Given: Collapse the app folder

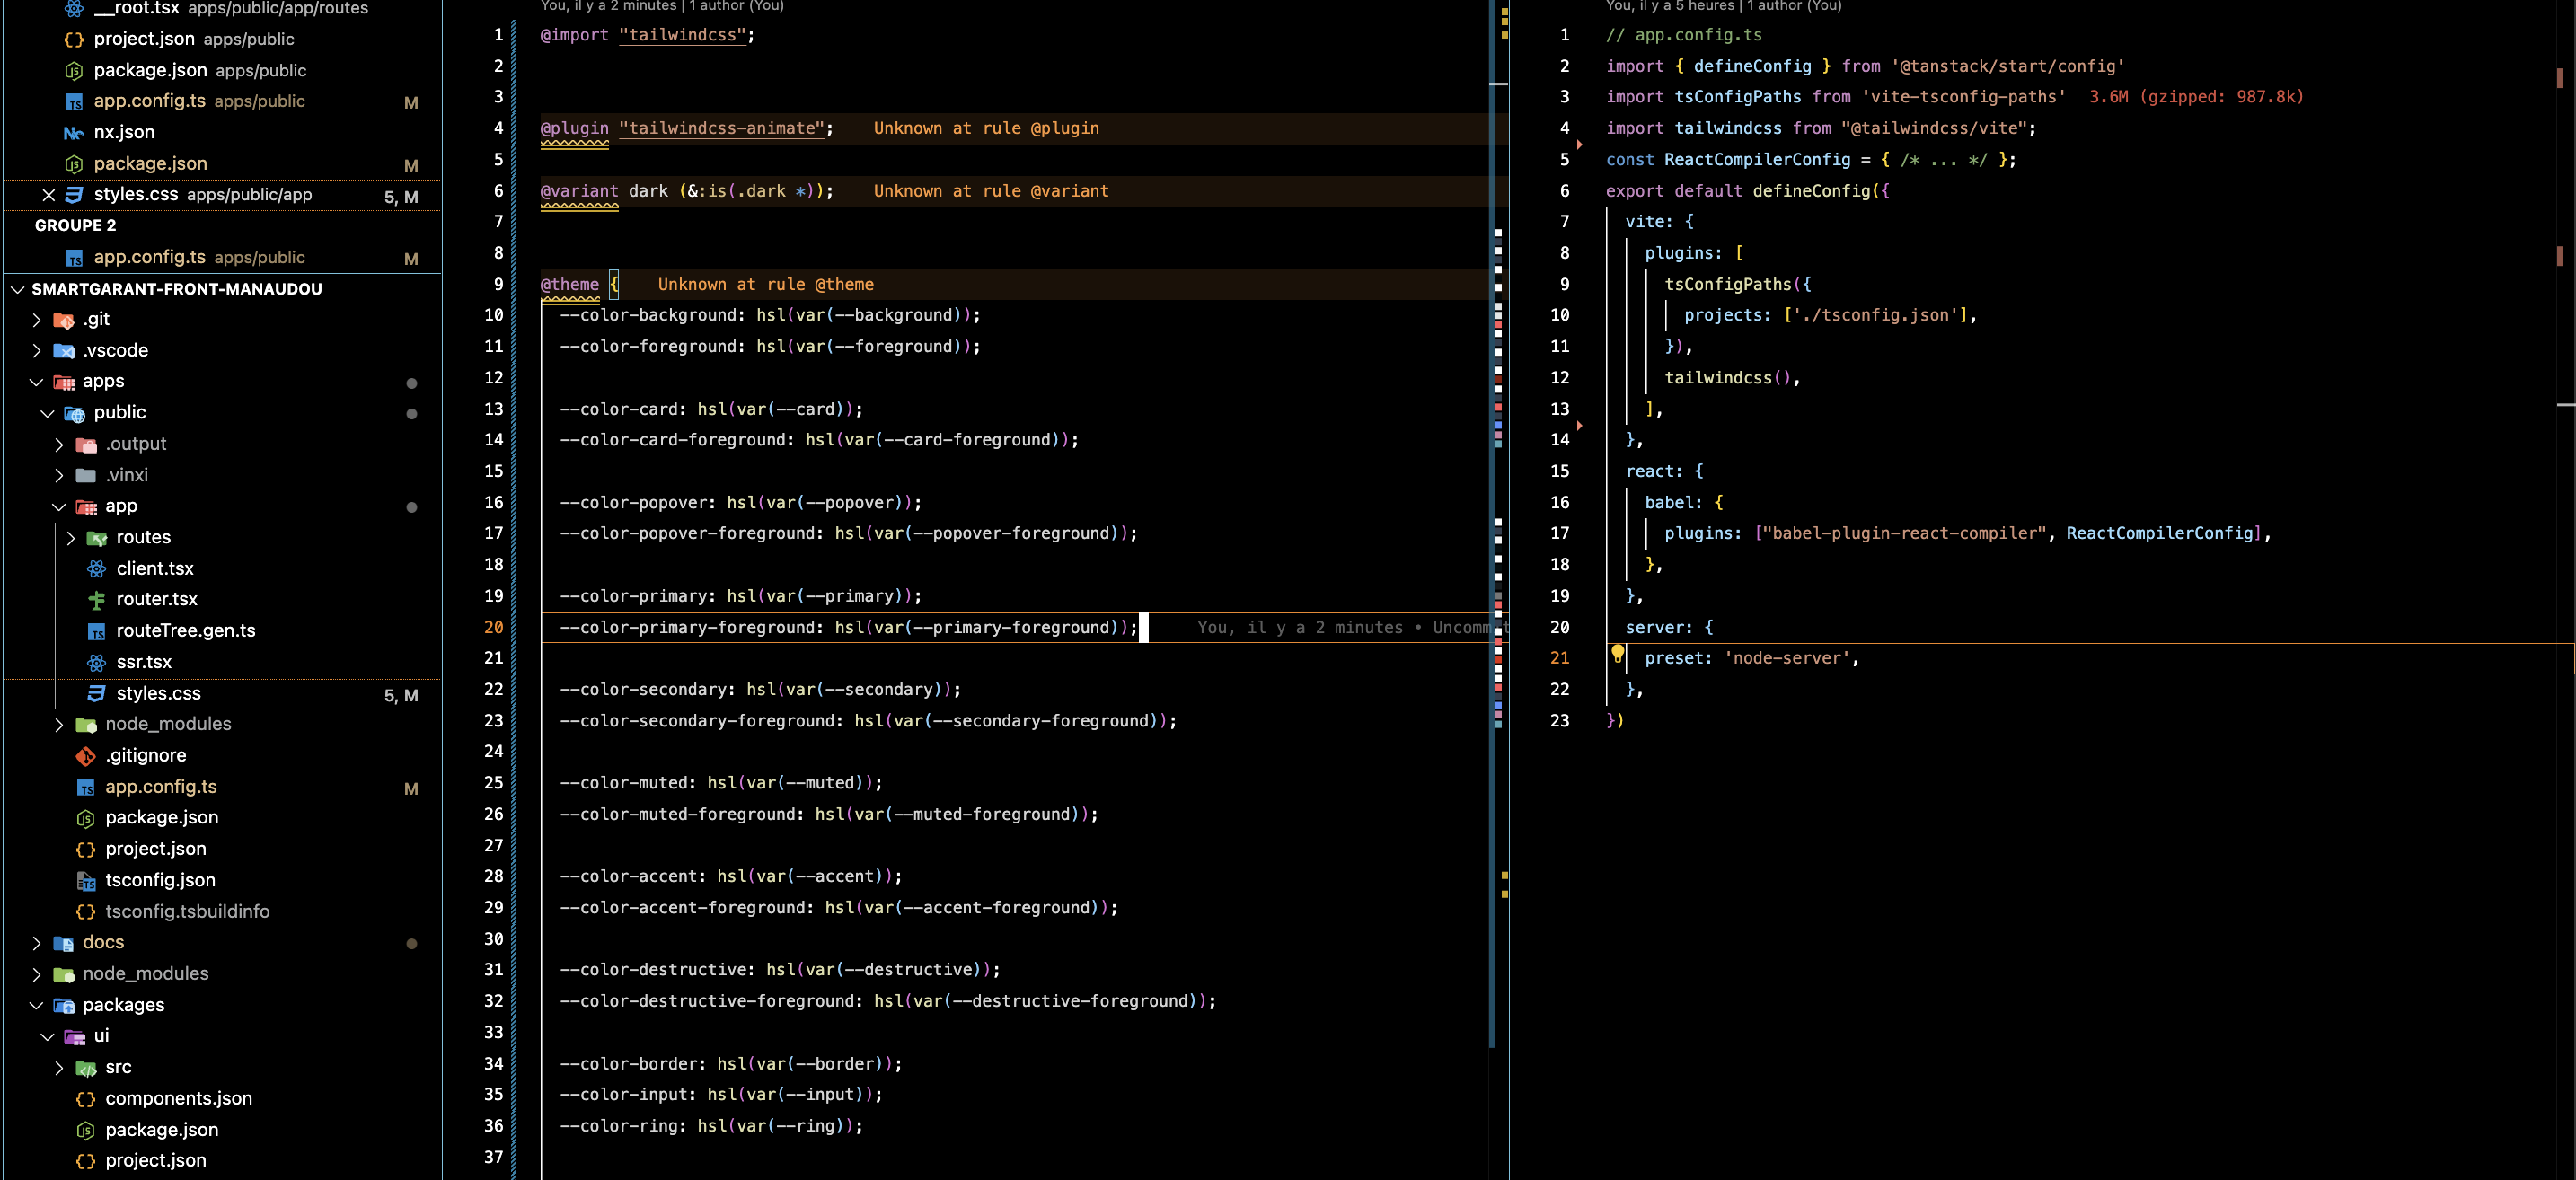Looking at the screenshot, I should click(59, 507).
